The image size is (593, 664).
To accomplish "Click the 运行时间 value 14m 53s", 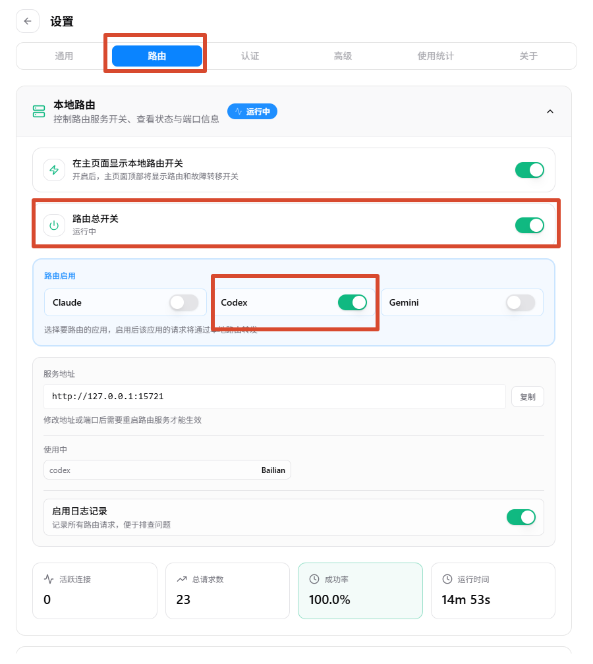I will pos(466,599).
